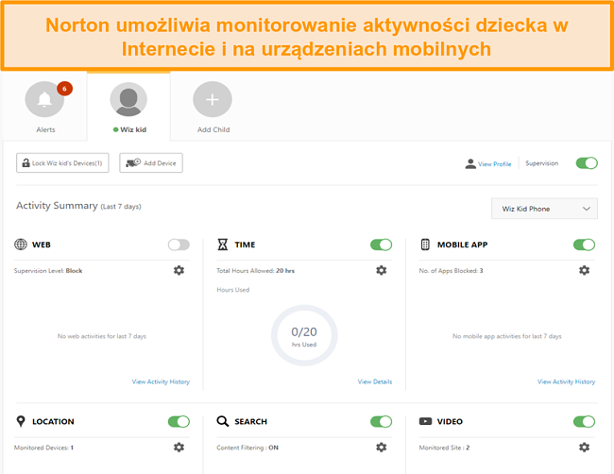Open Web View Activity History link
The height and width of the screenshot is (474, 614).
point(161,381)
